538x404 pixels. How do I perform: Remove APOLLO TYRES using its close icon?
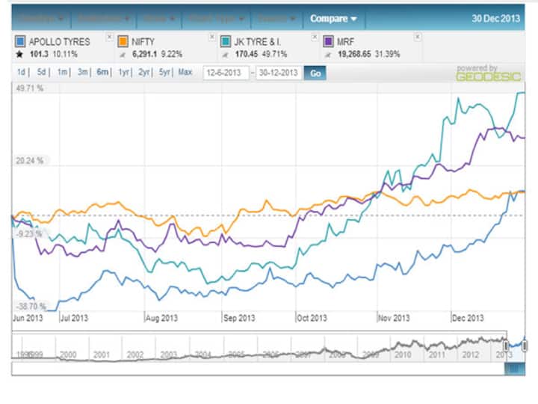(x=110, y=37)
